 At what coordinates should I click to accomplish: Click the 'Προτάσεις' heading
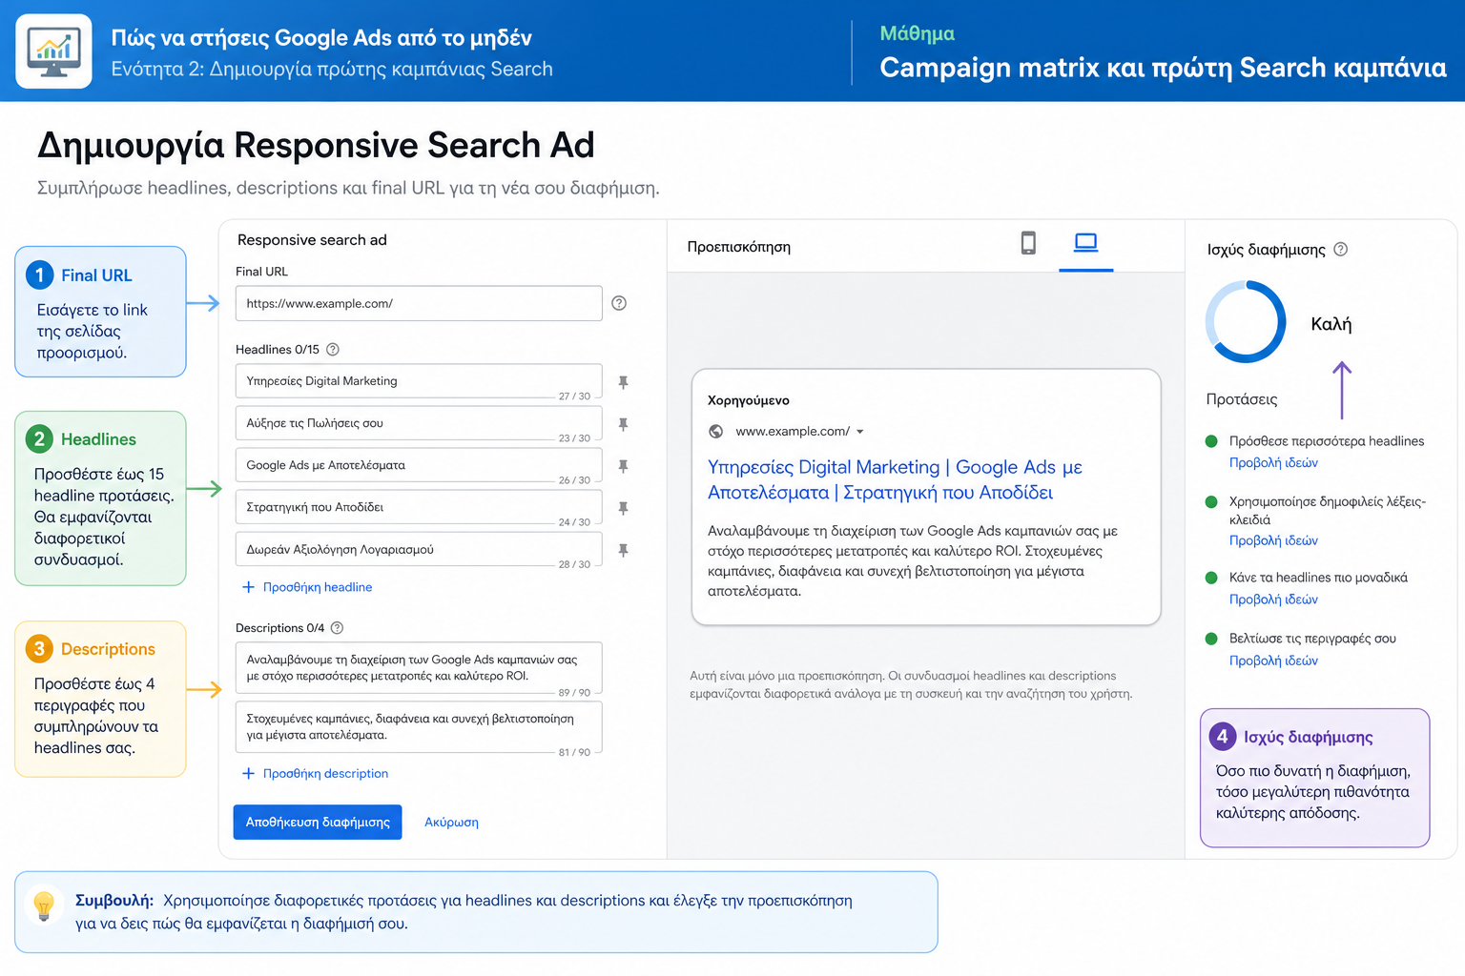pyautogui.click(x=1241, y=399)
